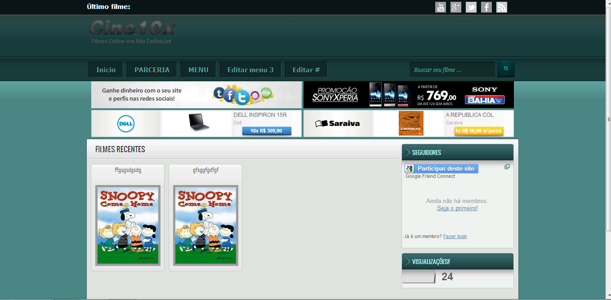The image size is (611, 300).
Task: Open the MENU navigation item
Action: pos(198,70)
